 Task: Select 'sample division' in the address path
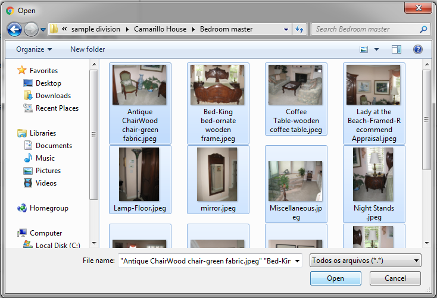click(96, 29)
